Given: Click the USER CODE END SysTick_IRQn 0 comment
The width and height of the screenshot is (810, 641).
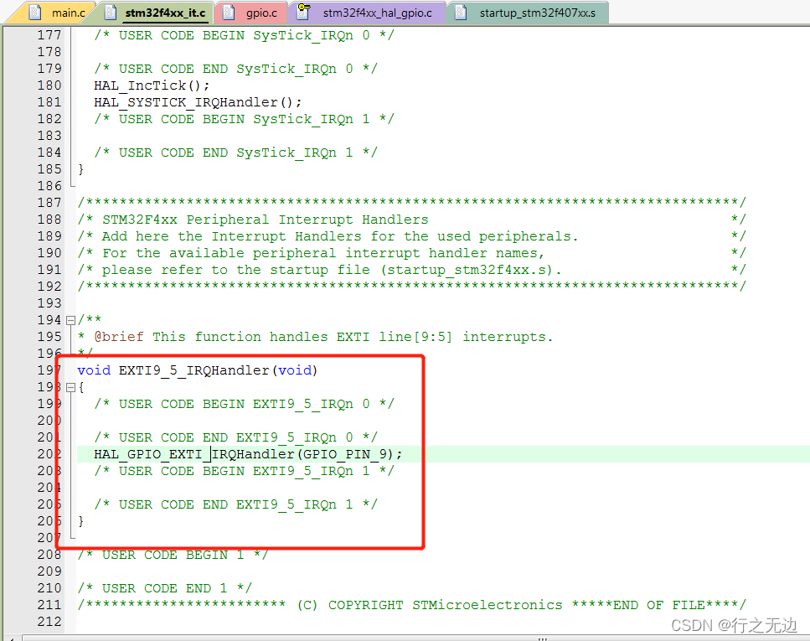Looking at the screenshot, I should [235, 69].
